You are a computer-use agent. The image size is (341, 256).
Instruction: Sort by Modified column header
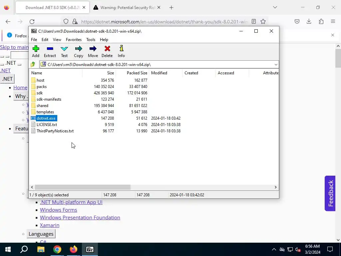point(166,73)
